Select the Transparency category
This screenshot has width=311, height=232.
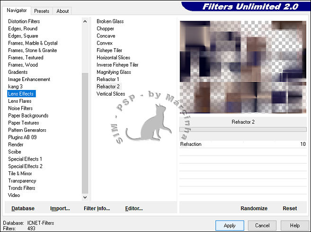point(22,180)
